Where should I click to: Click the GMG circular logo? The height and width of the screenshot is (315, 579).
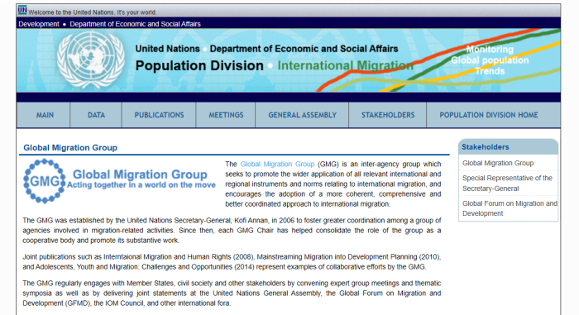(x=45, y=181)
